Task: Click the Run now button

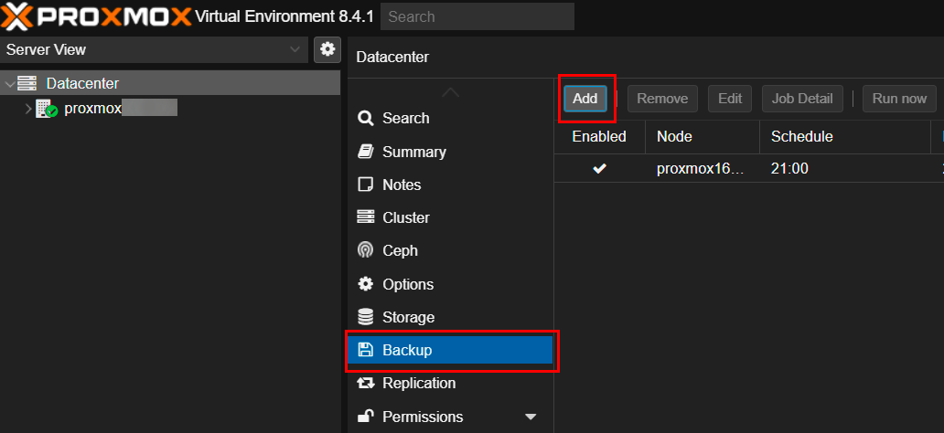Action: 899,99
